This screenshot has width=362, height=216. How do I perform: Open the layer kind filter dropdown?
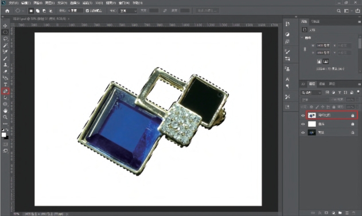point(311,92)
